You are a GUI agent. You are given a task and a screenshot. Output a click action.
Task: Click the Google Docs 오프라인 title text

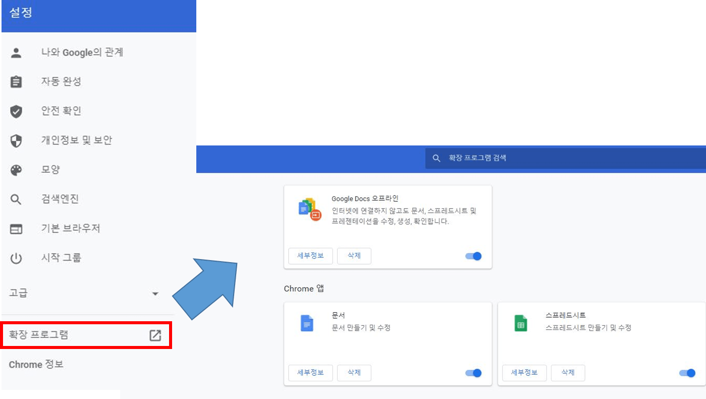365,198
